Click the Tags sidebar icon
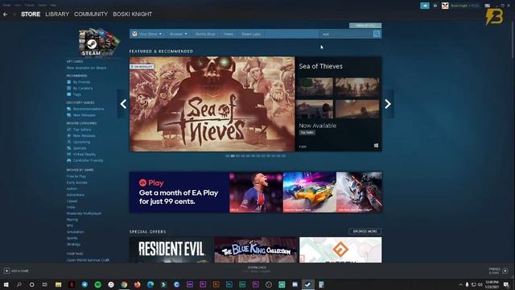 [69, 94]
